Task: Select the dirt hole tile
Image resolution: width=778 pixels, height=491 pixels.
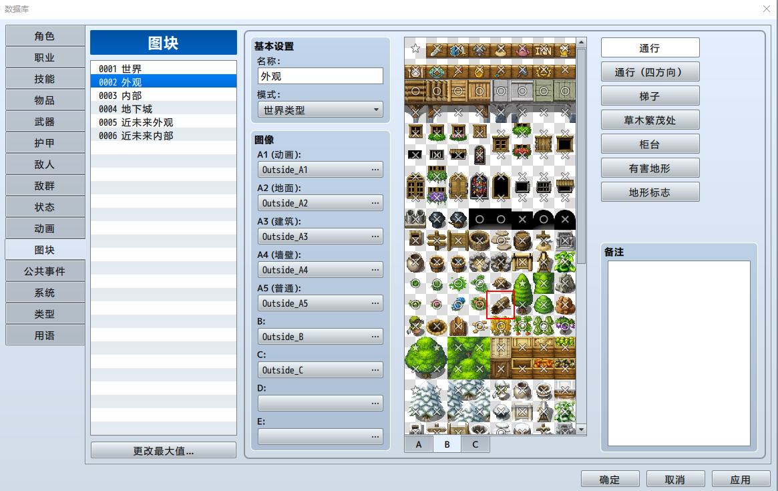Action: 437,327
